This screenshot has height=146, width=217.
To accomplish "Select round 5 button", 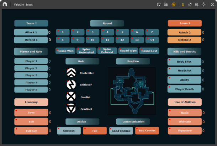I will [122, 32].
